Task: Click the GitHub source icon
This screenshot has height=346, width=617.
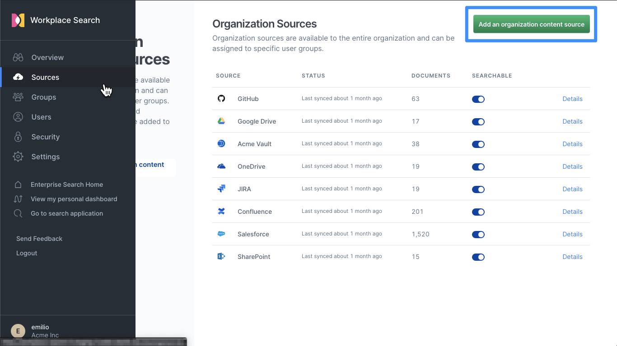Action: 221,98
